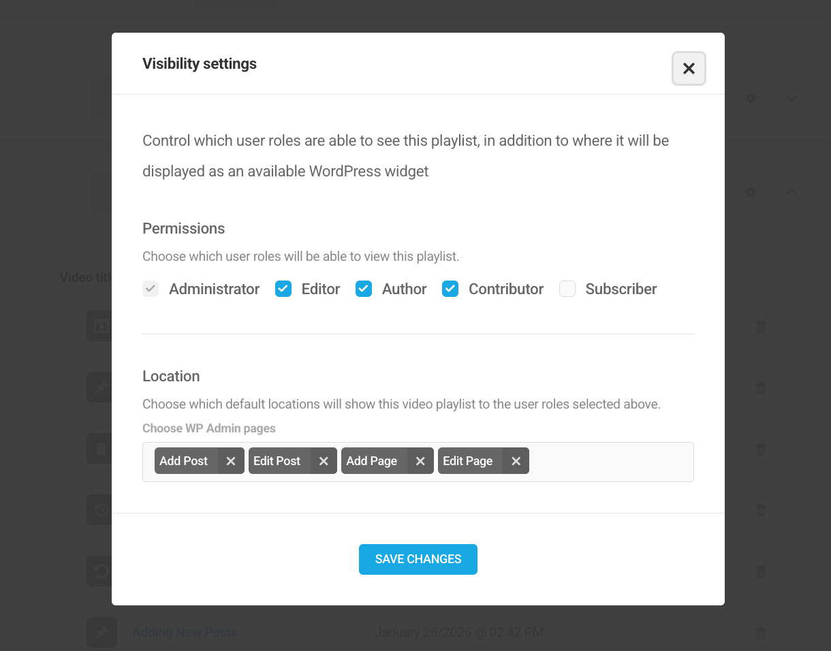Remove the Edit Post admin page tag
The image size is (831, 651).
coord(324,460)
